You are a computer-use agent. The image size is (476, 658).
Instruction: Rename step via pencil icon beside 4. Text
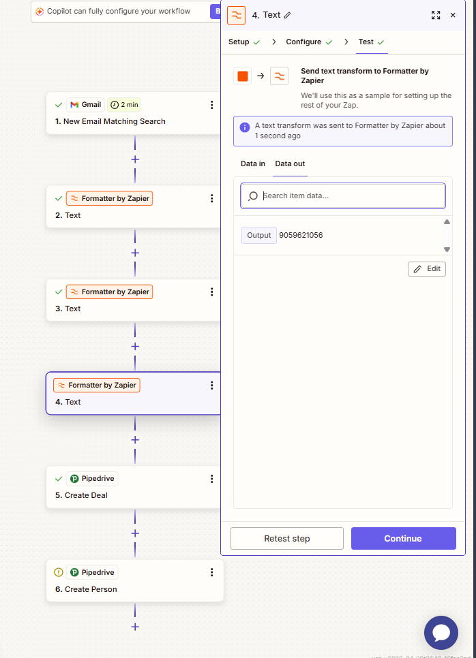tap(287, 15)
